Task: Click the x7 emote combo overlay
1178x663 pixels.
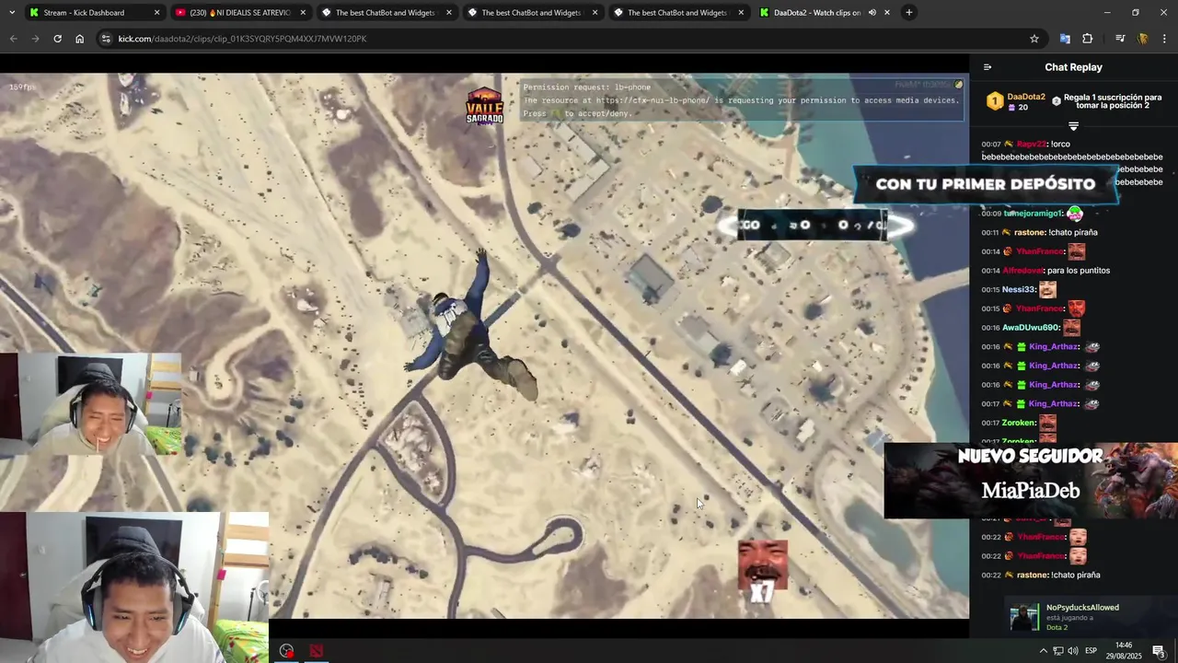Action: [x=762, y=571]
